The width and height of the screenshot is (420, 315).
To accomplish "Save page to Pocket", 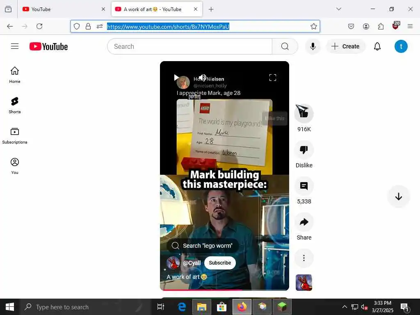I will 351,26.
